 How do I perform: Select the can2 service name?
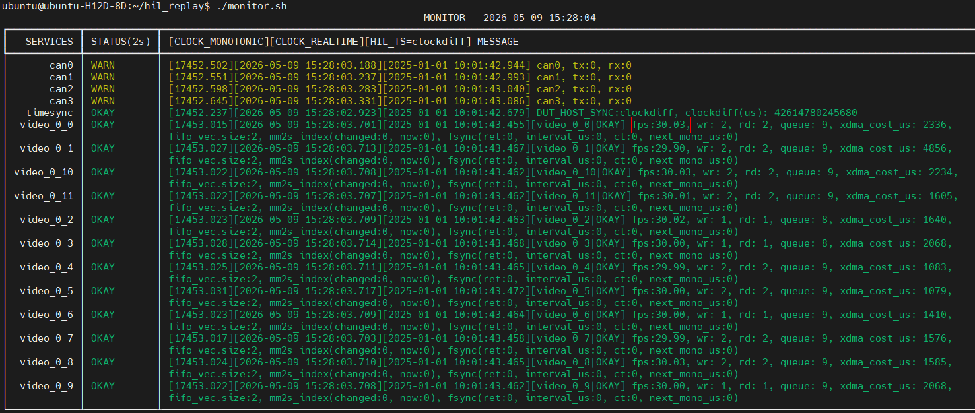click(x=61, y=89)
